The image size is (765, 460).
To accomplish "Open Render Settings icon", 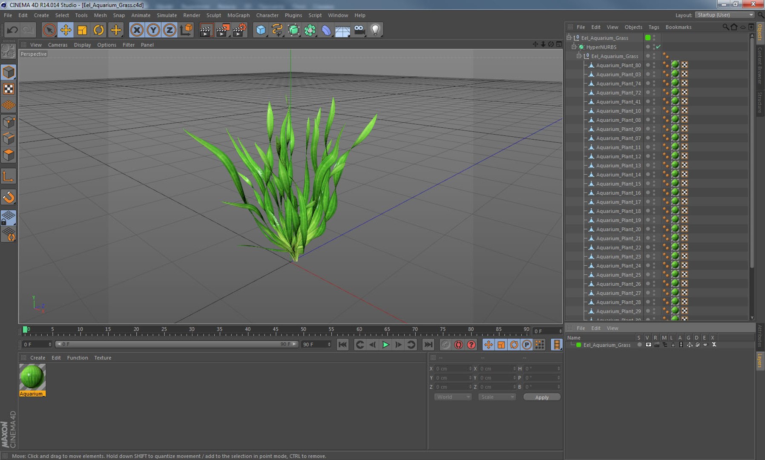I will point(239,30).
